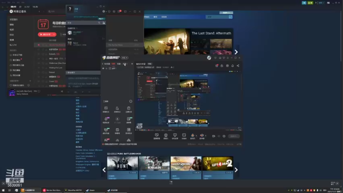Image resolution: width=343 pixels, height=193 pixels.
Task: Click the record camera icon in streaming app
Action: pyautogui.click(x=214, y=136)
